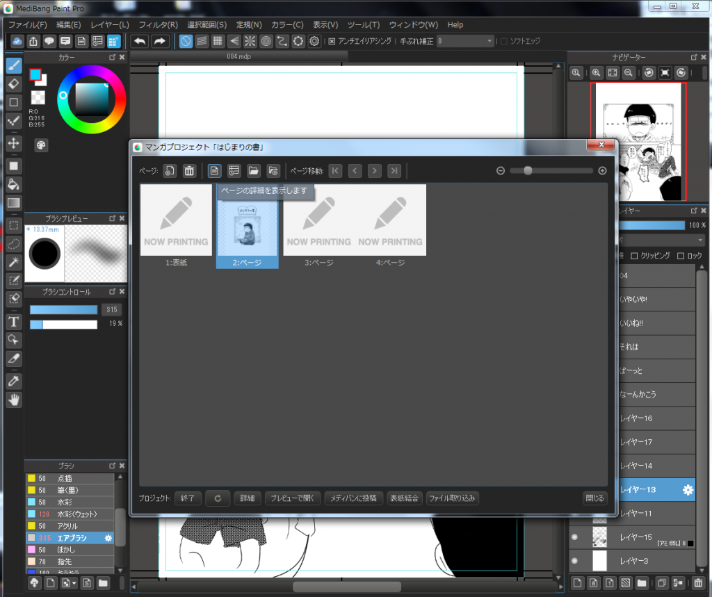
Task: Click メディバンに投稿 button
Action: pos(353,498)
